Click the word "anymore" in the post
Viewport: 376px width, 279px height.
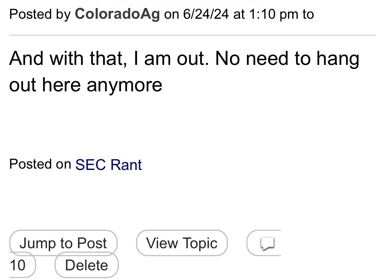point(124,84)
